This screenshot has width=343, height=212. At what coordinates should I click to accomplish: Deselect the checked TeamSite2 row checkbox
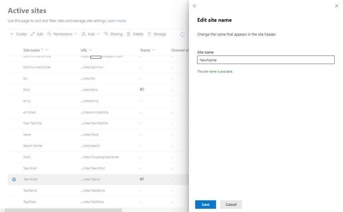[14, 179]
